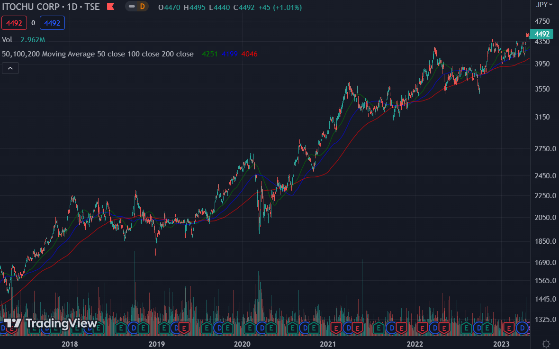Click the 2050.0 price axis label
Viewport: 559px width, 349px height.
point(545,217)
